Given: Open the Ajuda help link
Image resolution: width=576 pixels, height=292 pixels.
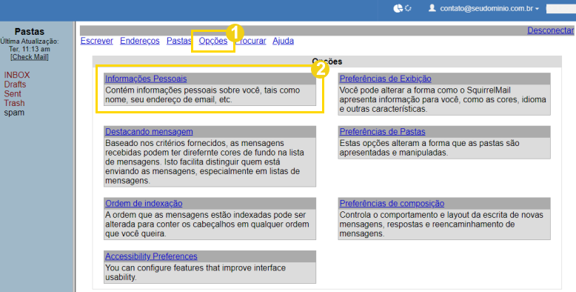Looking at the screenshot, I should click(283, 41).
